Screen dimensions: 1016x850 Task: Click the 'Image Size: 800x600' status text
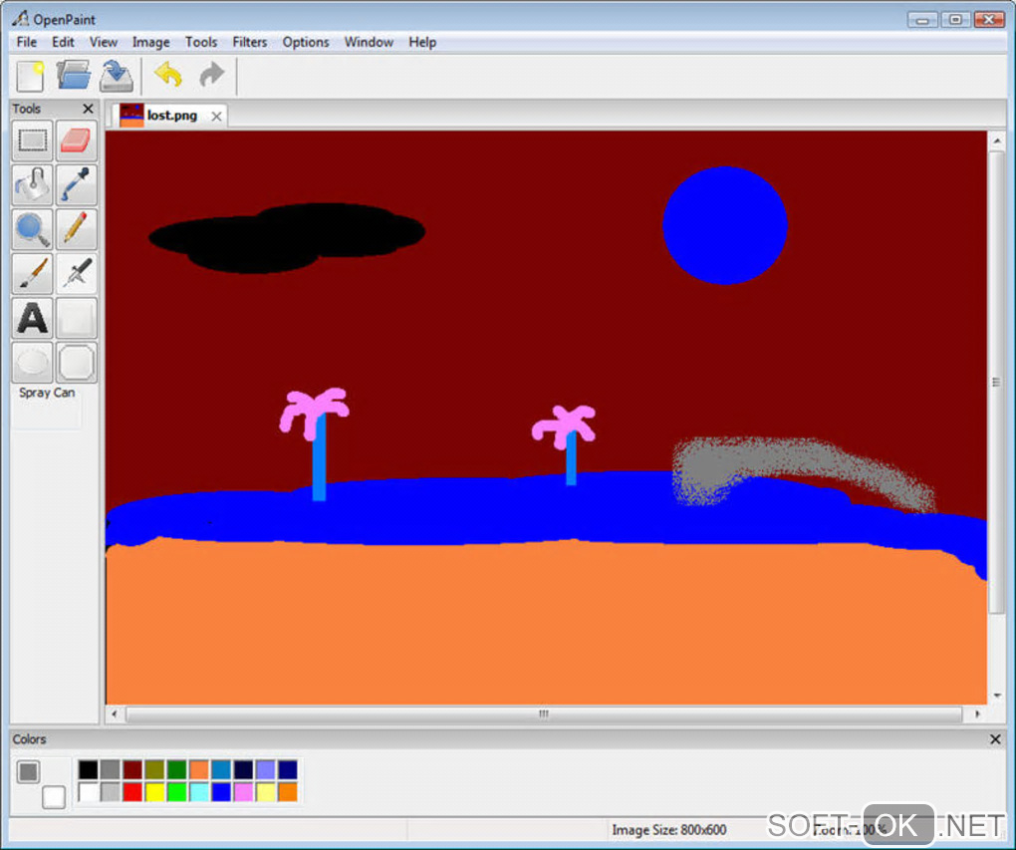pos(668,830)
